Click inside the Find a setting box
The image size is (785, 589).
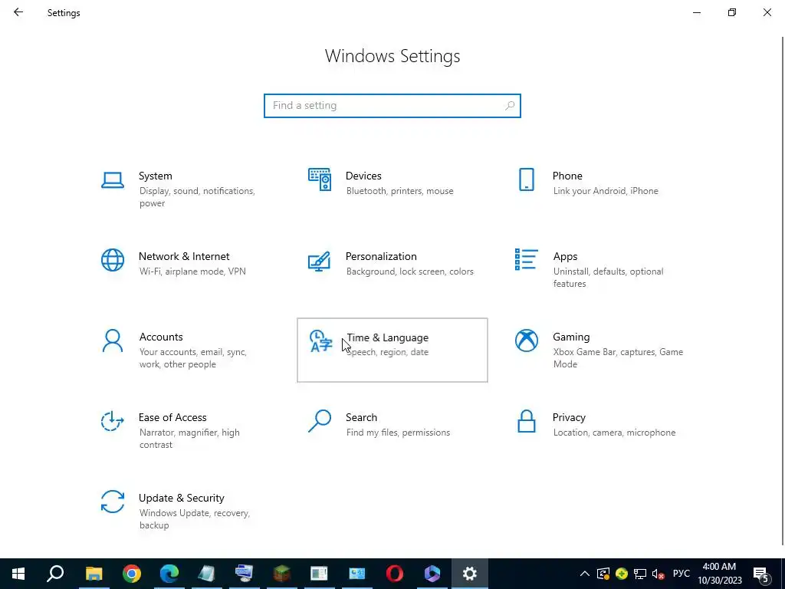[x=392, y=106]
